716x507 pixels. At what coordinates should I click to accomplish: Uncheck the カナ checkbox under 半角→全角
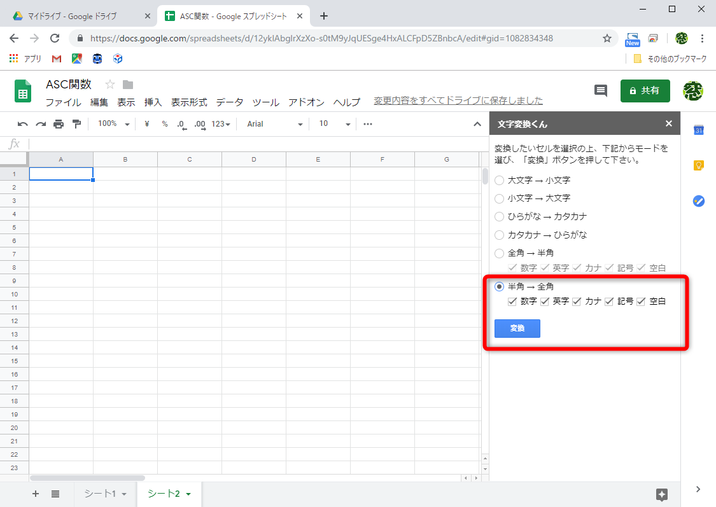click(x=577, y=301)
